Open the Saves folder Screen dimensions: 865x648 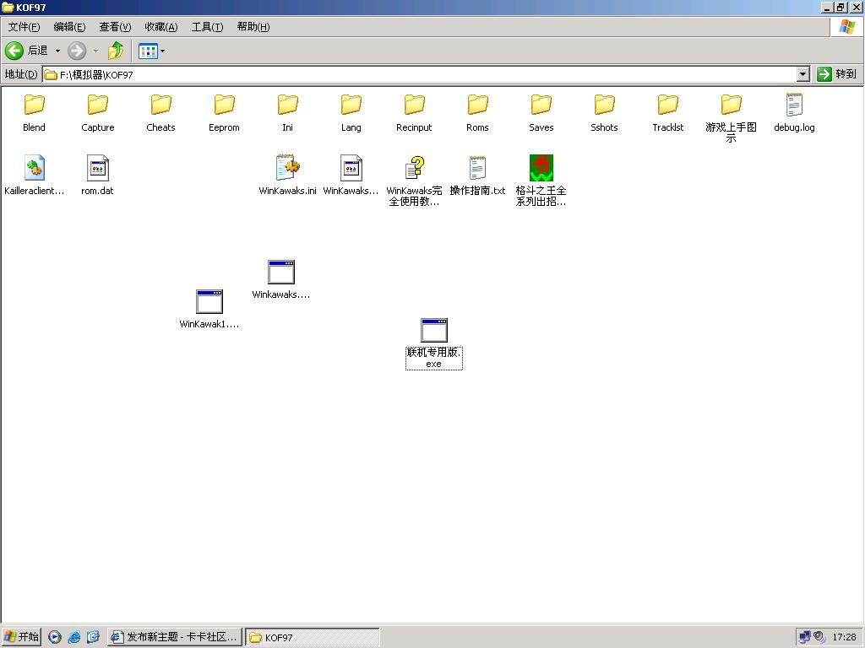click(x=541, y=113)
